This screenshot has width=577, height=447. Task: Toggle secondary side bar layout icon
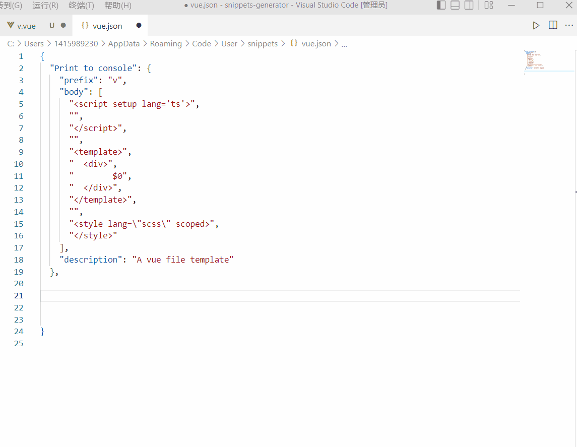coord(469,5)
